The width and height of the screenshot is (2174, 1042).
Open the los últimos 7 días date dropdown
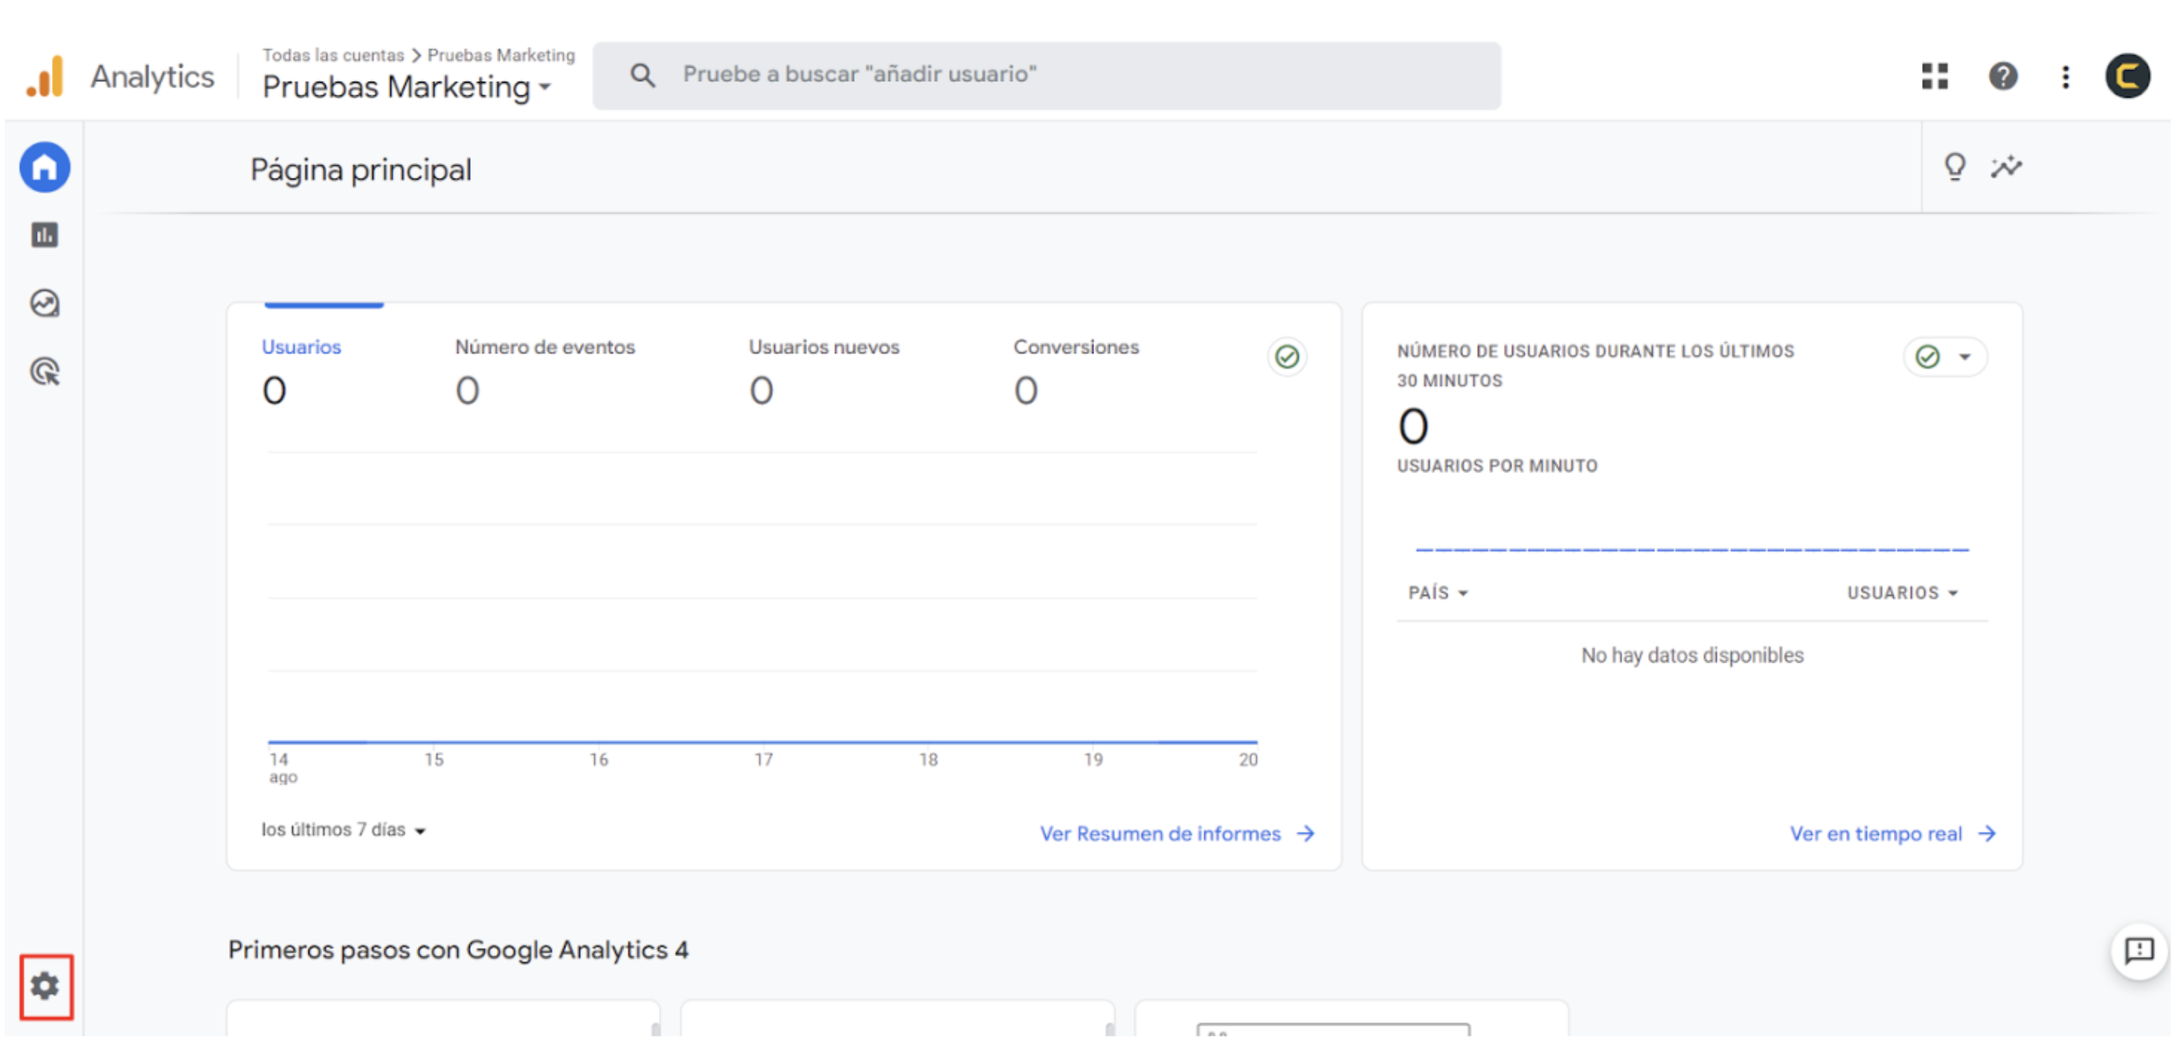click(343, 830)
